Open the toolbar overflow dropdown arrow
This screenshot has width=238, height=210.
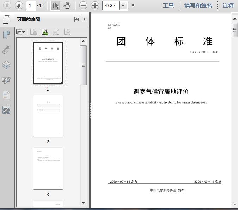(133, 6)
